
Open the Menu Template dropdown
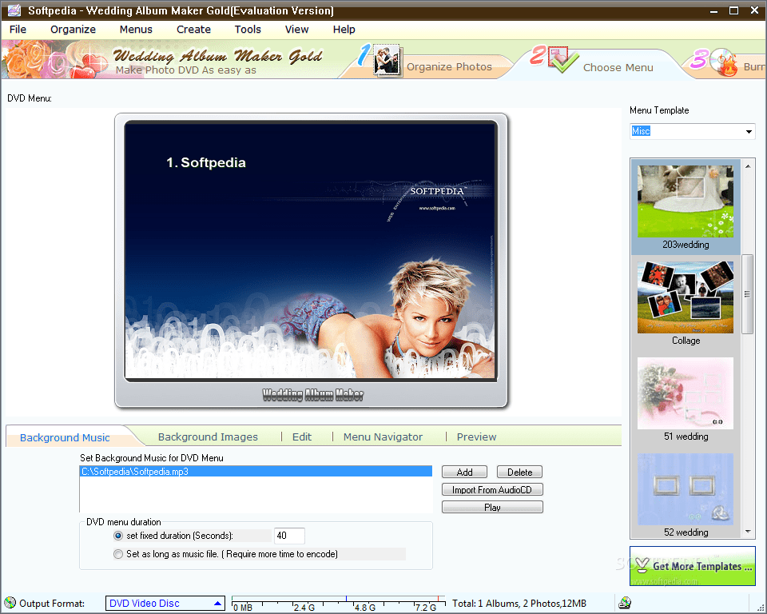(x=749, y=131)
